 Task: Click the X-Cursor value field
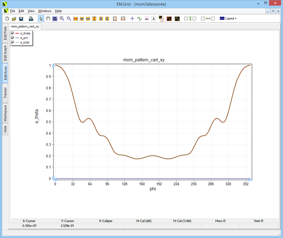click(x=29, y=226)
